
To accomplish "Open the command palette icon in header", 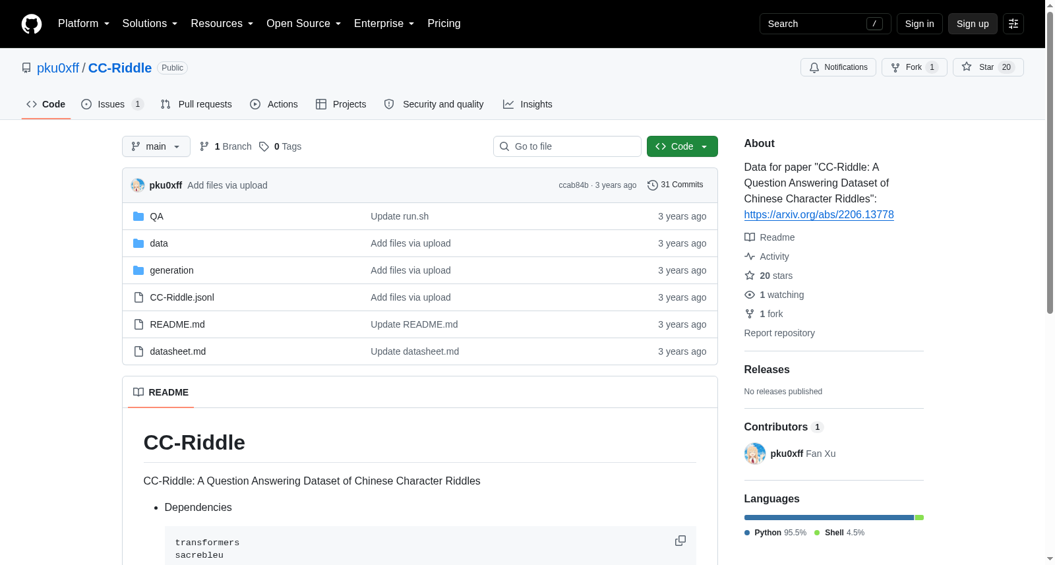I will click(x=1013, y=24).
